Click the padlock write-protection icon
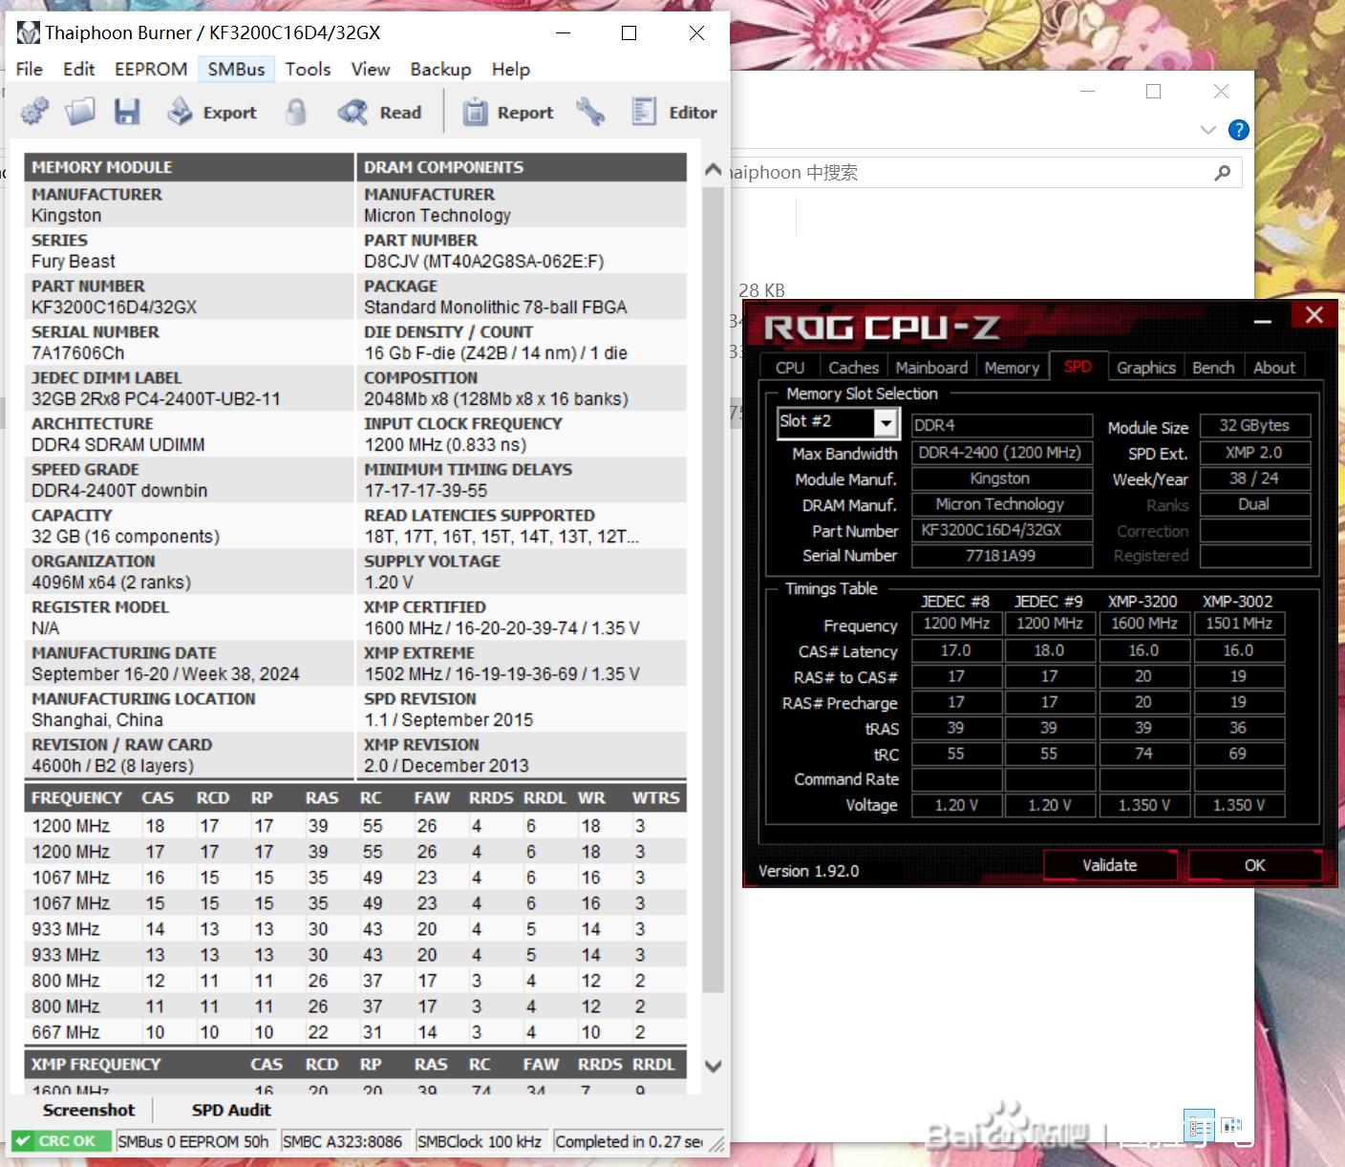Screen dimensions: 1345x1167 point(296,112)
